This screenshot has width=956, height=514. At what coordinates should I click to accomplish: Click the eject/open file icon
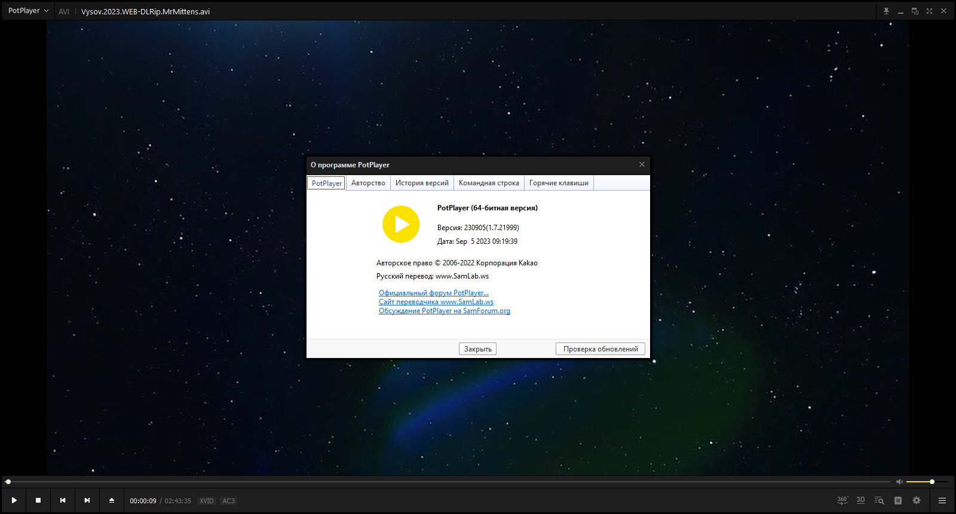pos(111,500)
